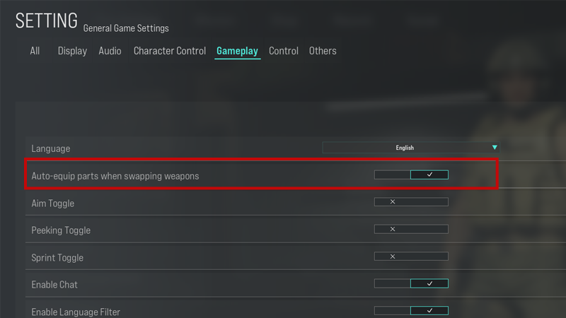The image size is (566, 318).
Task: Click the X icon on Aim Toggle
Action: (x=393, y=202)
